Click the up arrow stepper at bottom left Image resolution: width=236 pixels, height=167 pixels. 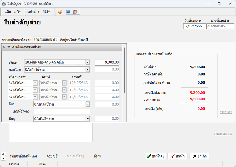pos(3,154)
